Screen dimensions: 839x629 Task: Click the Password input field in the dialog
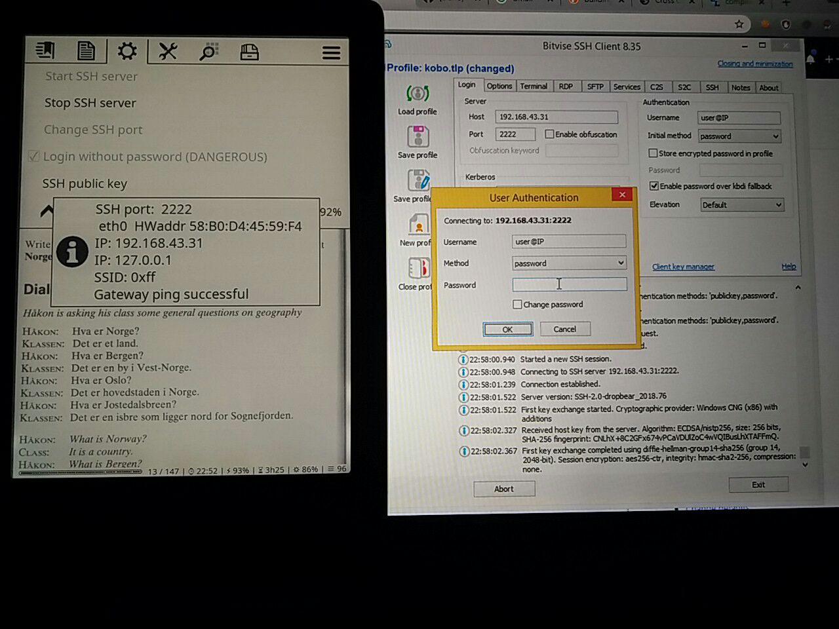coord(569,284)
